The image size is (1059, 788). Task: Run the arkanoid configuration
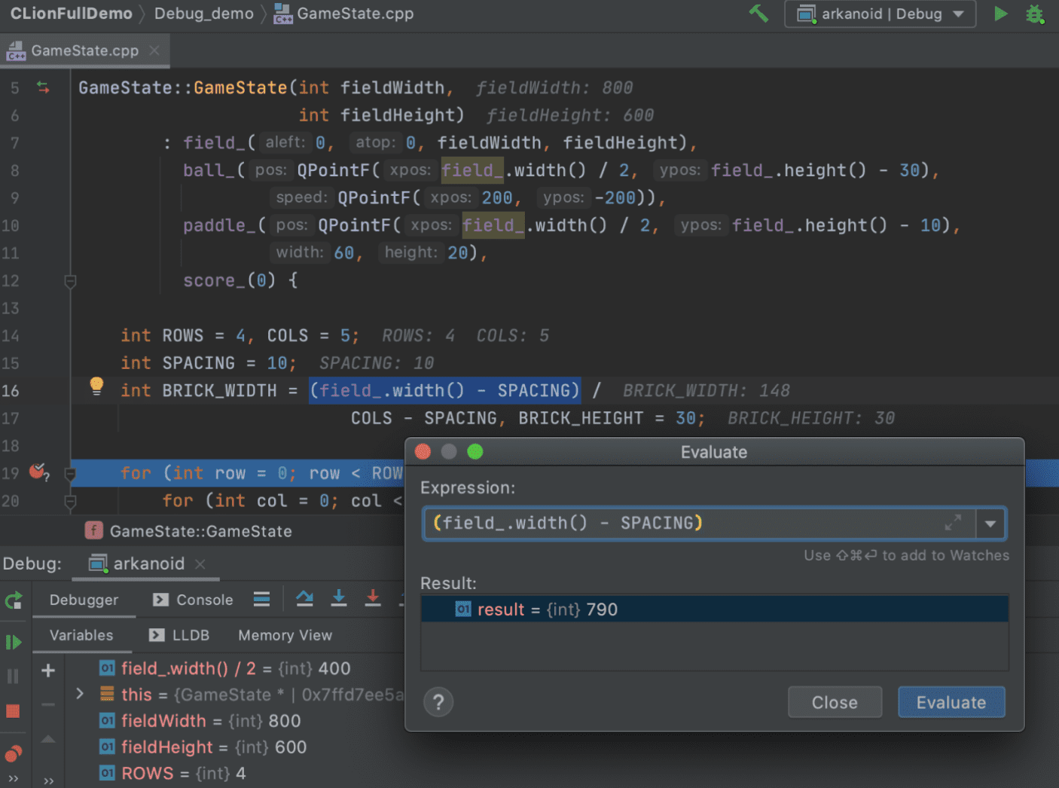[1001, 14]
